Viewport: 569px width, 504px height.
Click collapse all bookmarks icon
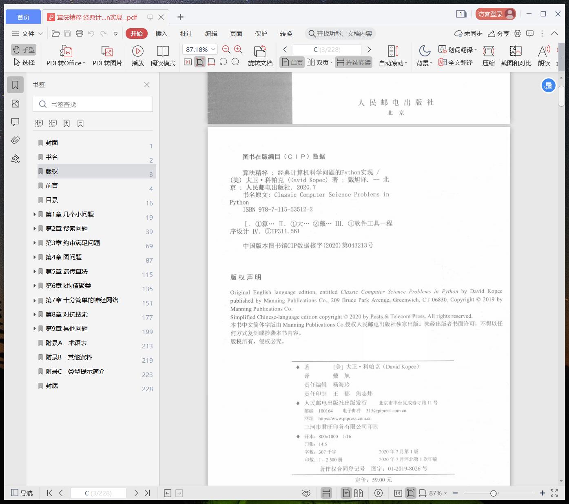[53, 123]
